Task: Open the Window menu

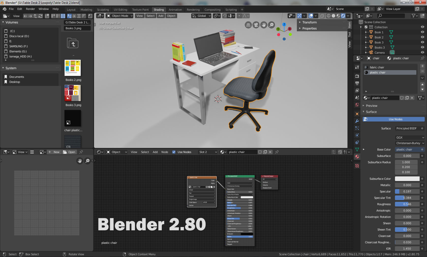Action: 43,9
